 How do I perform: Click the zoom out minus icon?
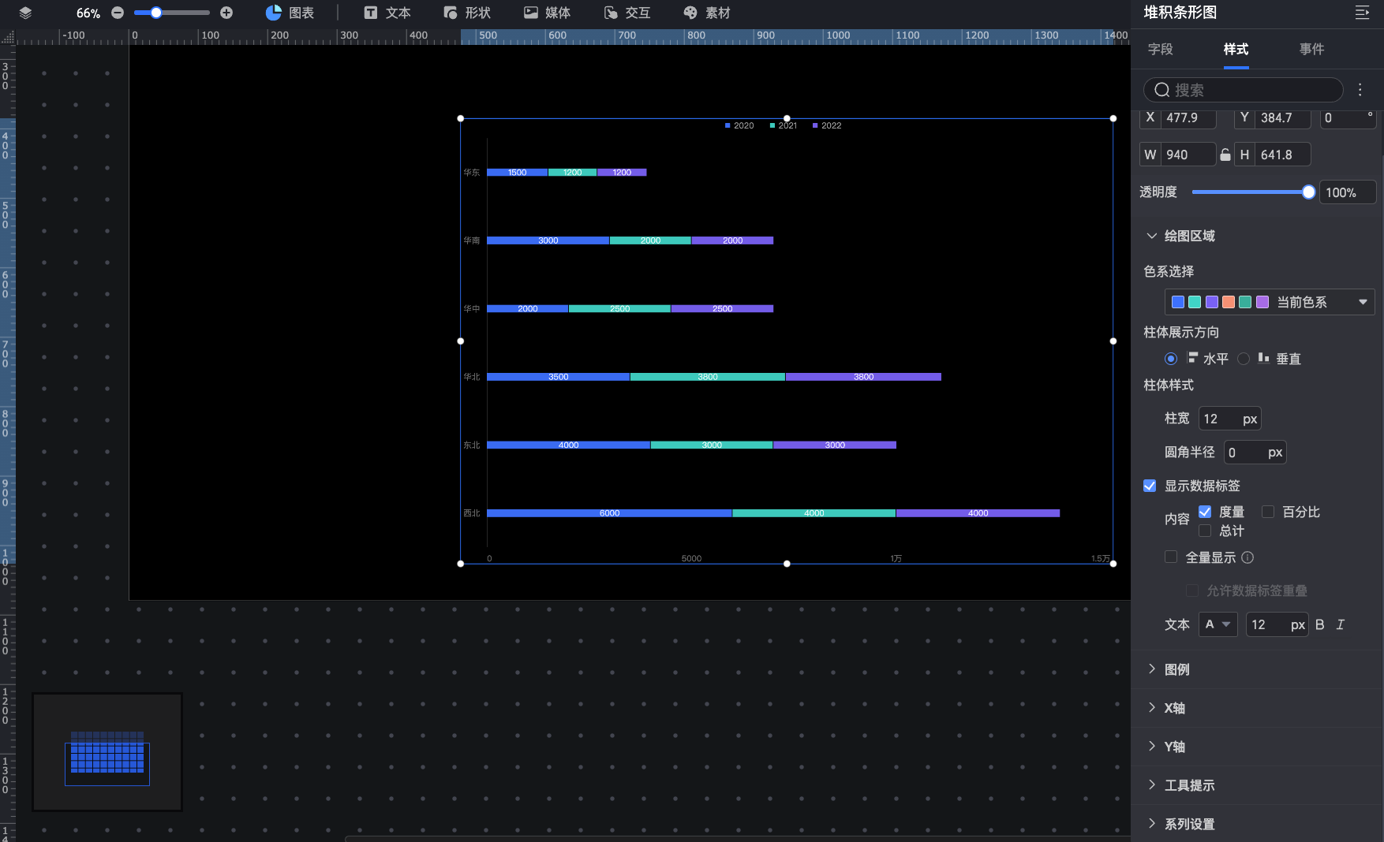point(118,13)
